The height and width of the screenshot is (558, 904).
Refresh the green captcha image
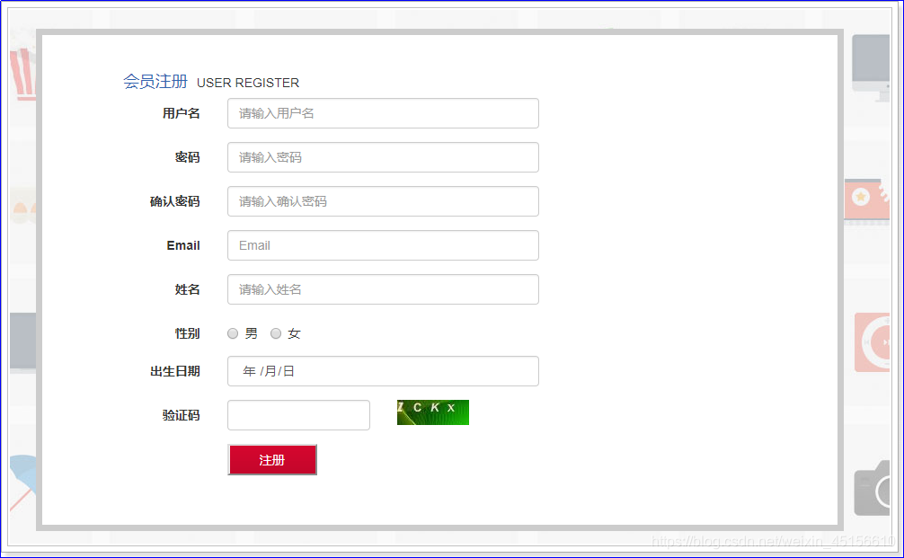pyautogui.click(x=433, y=412)
